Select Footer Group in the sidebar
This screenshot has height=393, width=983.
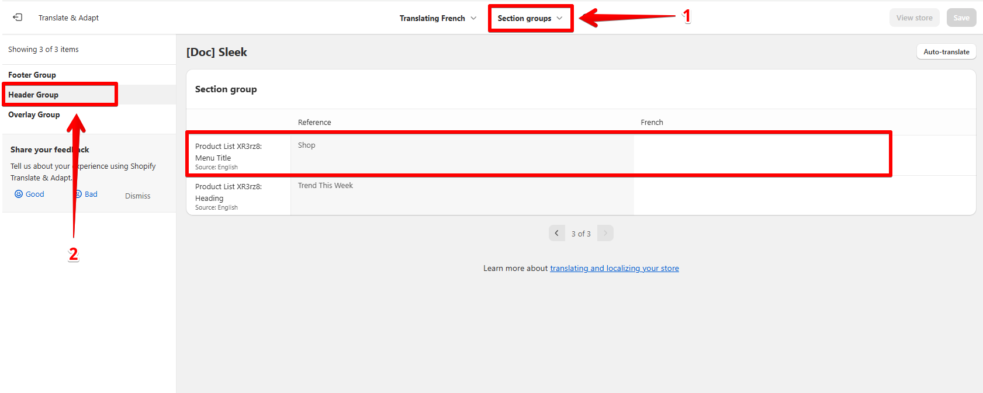pyautogui.click(x=32, y=75)
